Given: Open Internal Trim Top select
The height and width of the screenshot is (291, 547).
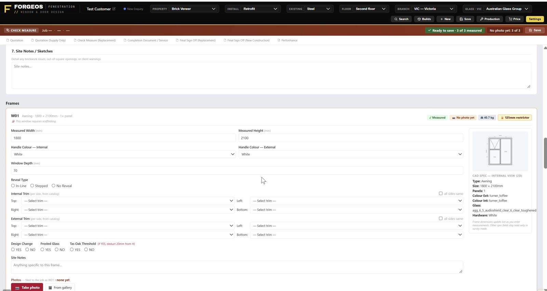Looking at the screenshot, I should (128, 201).
